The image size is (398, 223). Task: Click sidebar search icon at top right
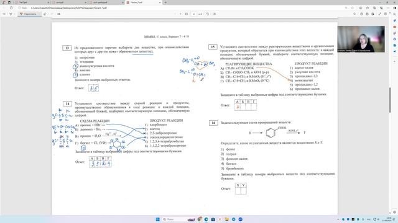point(395,14)
